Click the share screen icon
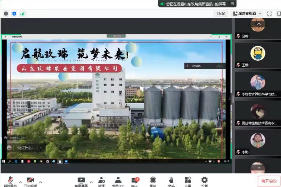Viewport: 281px width, 187px height. [81, 180]
